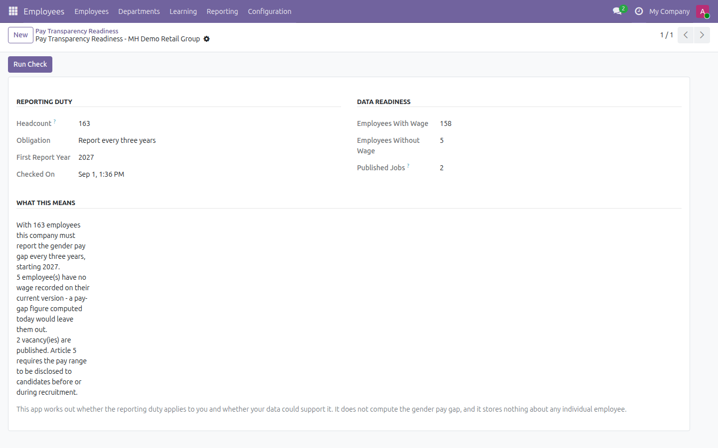Click the 'This app works out whether' footer note
The width and height of the screenshot is (718, 448).
point(322,409)
